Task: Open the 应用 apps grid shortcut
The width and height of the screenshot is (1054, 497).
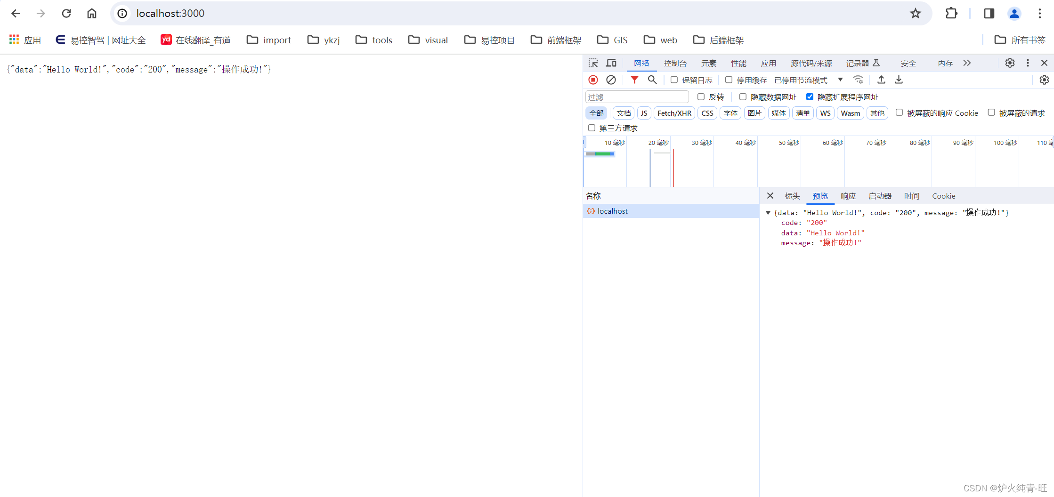Action: point(25,40)
